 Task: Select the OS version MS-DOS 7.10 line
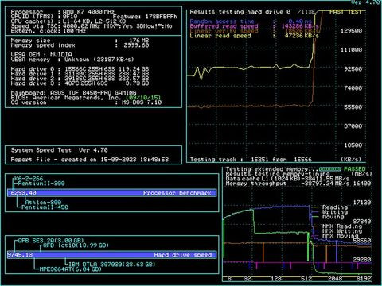(x=86, y=102)
